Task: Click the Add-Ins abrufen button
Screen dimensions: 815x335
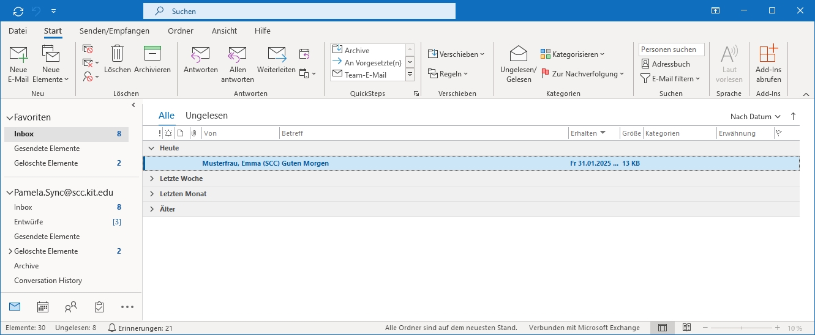Action: [768, 64]
